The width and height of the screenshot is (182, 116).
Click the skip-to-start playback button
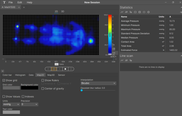click(x=48, y=69)
